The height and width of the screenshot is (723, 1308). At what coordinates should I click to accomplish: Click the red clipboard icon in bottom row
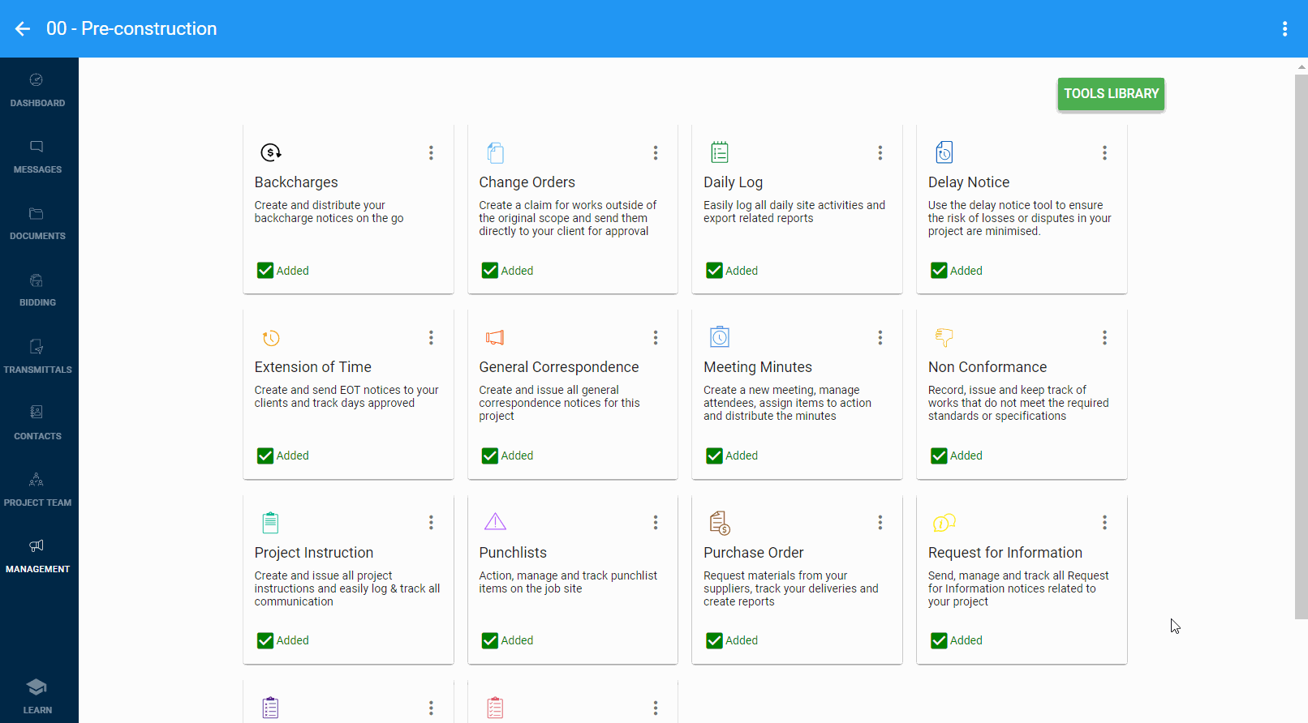point(495,708)
